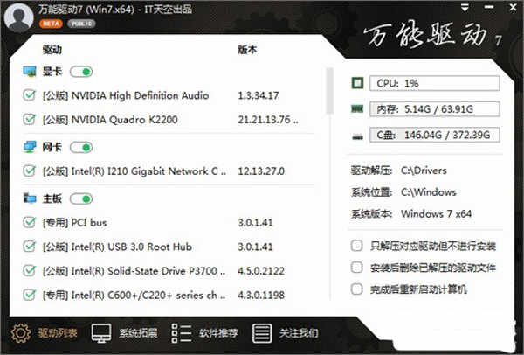Image resolution: width=524 pixels, height=355 pixels.
Task: Click the C盘 disk drive icon
Action: tap(357, 136)
